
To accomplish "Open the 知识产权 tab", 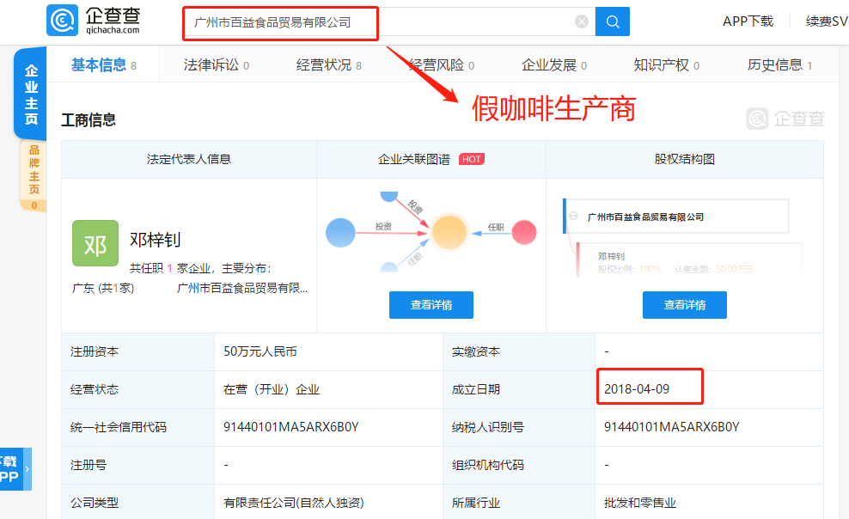I will click(667, 65).
